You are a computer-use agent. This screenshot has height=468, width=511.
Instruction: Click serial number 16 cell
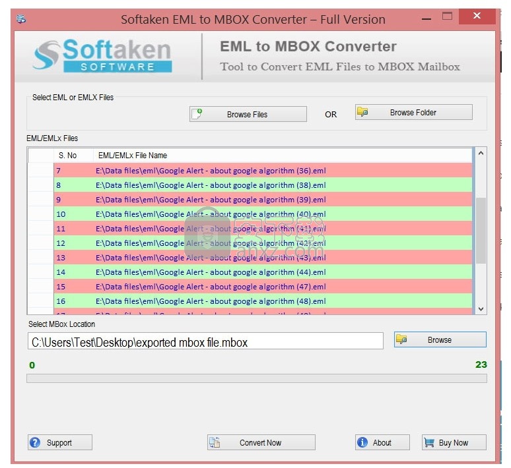click(x=74, y=301)
